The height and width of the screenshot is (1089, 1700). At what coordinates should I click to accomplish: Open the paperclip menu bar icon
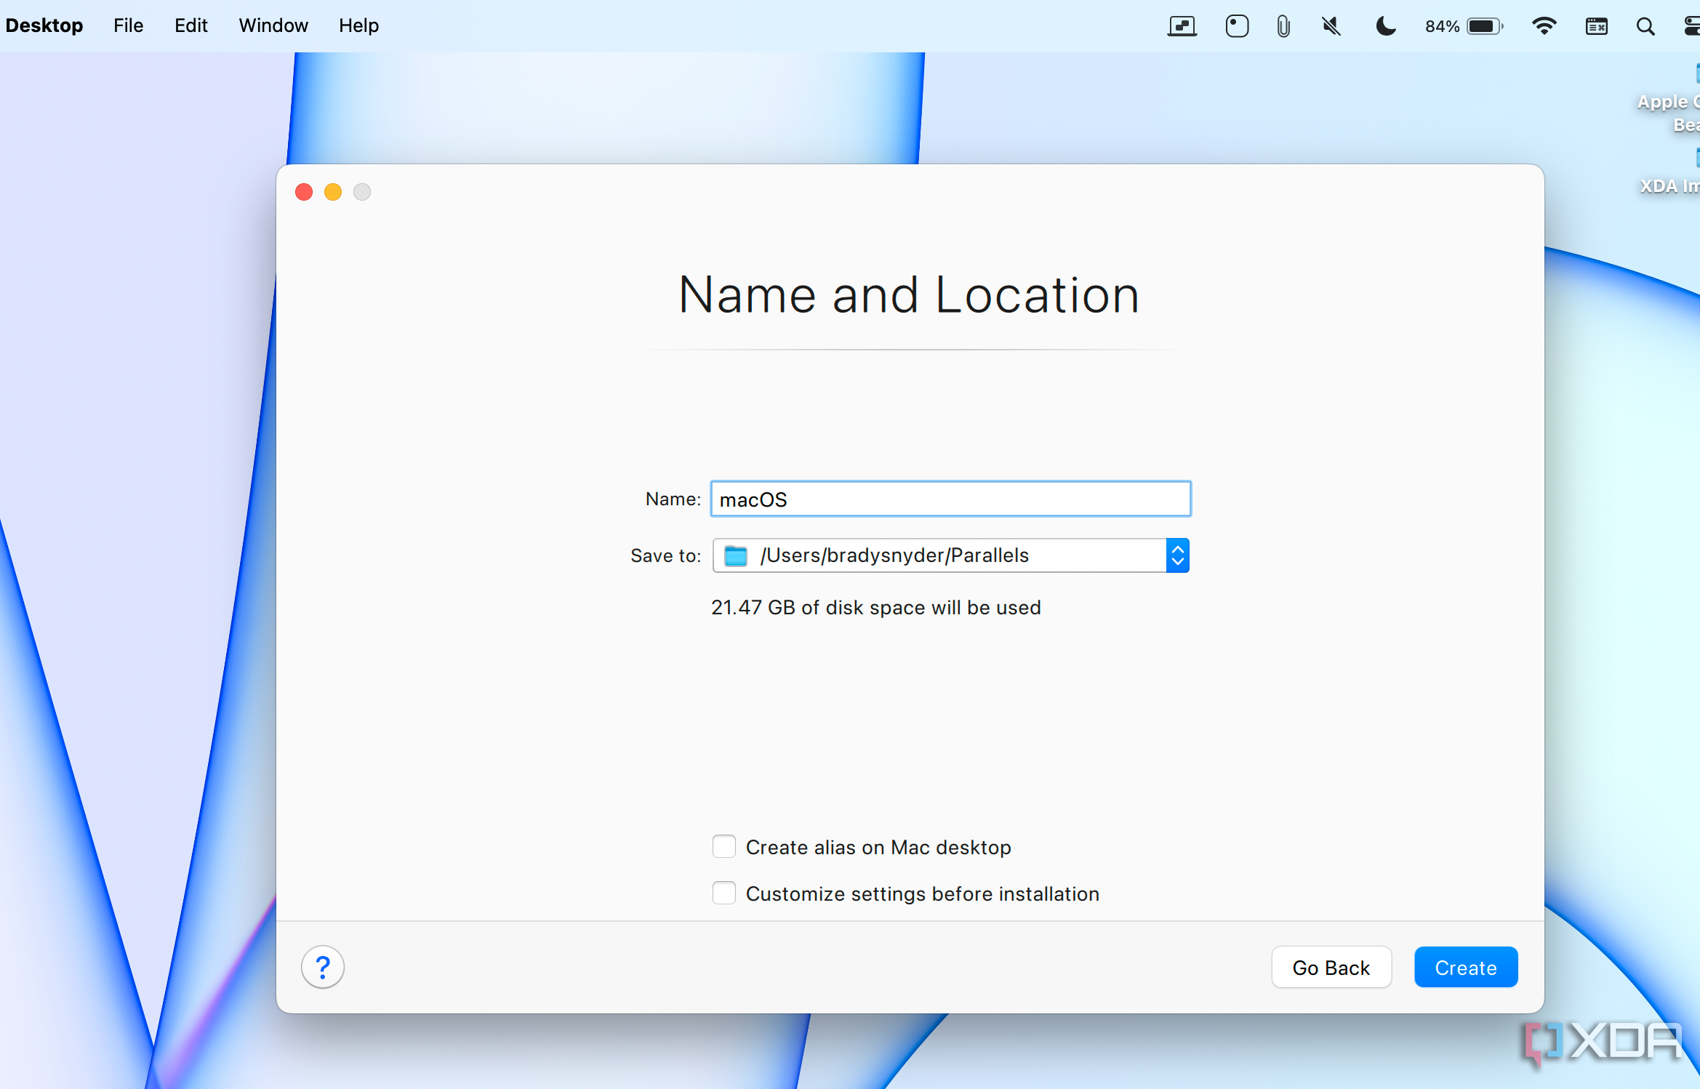pos(1283,26)
